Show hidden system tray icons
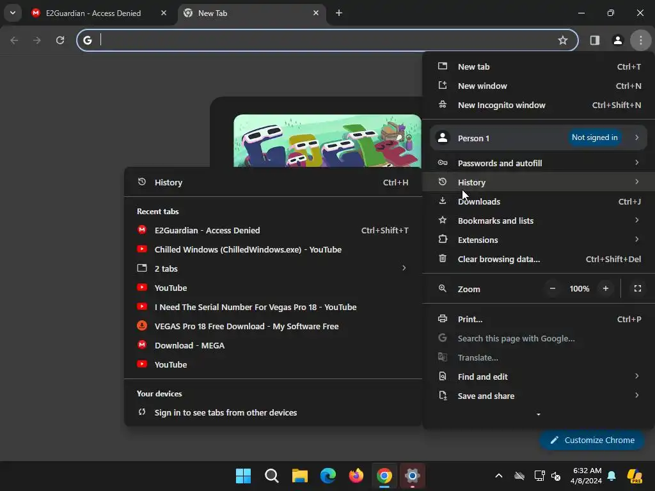This screenshot has width=655, height=491. (x=499, y=476)
